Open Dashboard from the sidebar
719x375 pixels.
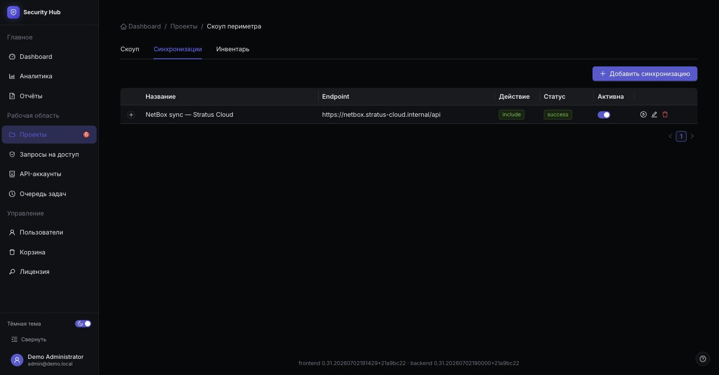click(x=49, y=56)
